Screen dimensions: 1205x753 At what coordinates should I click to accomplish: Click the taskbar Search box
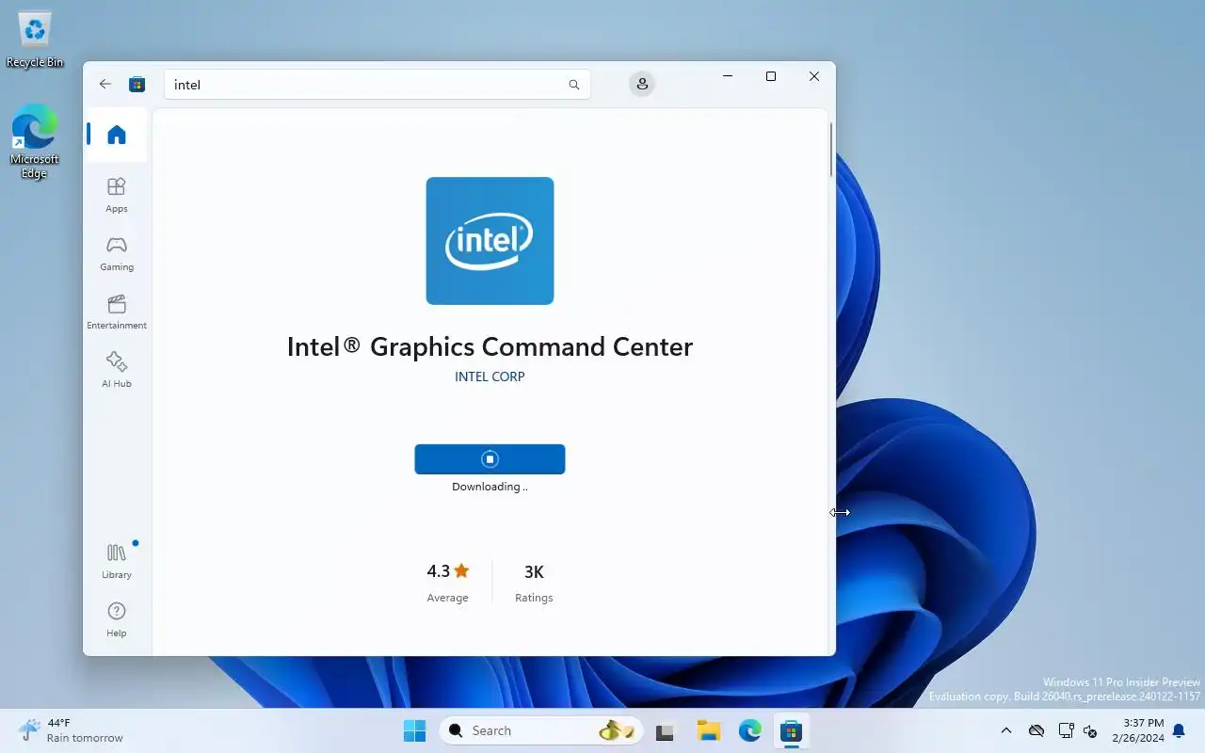point(541,730)
